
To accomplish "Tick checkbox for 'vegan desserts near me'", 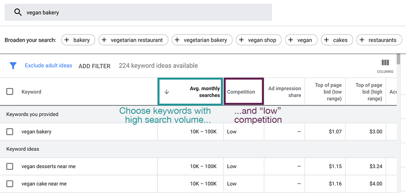I will (x=10, y=166).
